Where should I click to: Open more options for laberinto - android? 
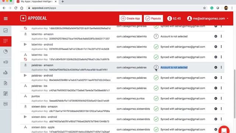221,47
